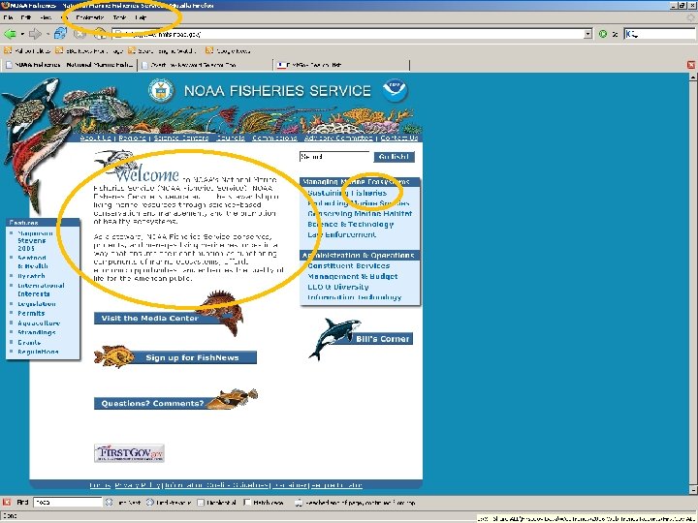Viewport: 698px width, 523px height.
Task: Open the Seafood & Health feature link
Action: pyautogui.click(x=33, y=261)
